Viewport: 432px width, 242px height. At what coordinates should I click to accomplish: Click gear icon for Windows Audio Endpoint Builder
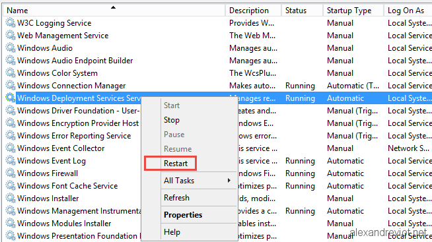(11, 61)
